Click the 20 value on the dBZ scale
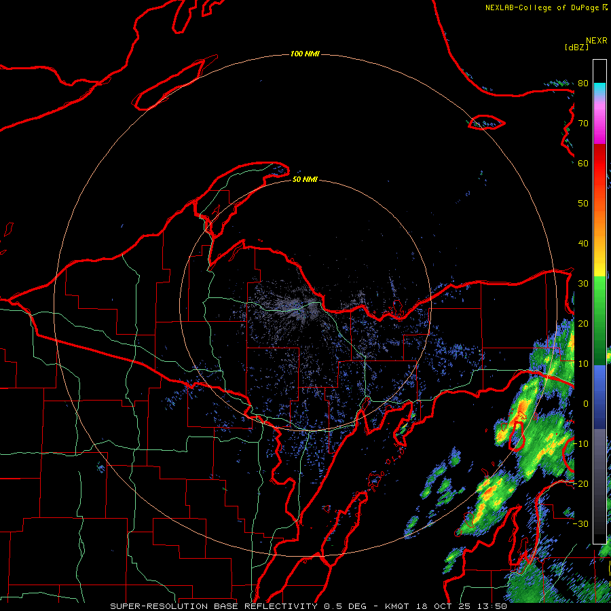 tap(583, 324)
